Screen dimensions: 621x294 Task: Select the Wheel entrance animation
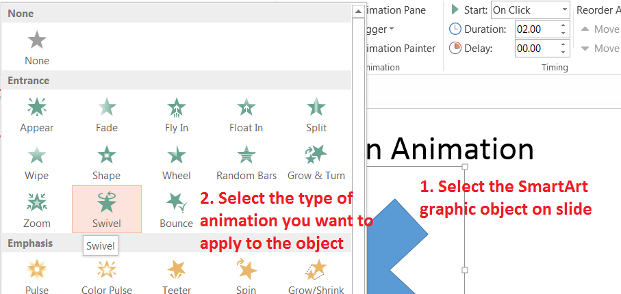(x=176, y=156)
